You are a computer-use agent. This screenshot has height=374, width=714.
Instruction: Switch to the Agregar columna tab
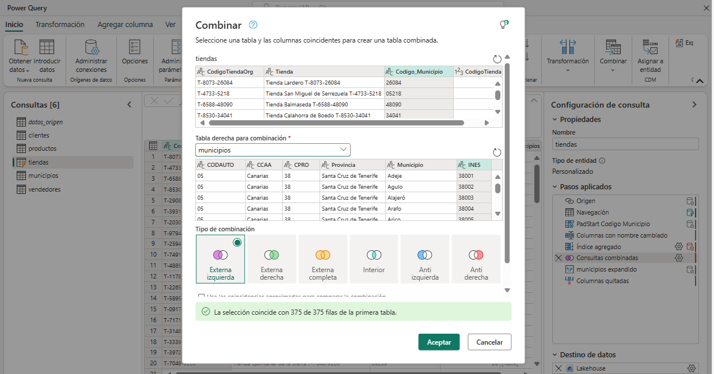[x=125, y=25]
